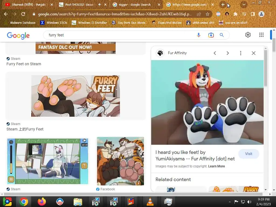Screen dimensions: 276x207
Task: Click the browser forward arrow
Action: (15, 14)
